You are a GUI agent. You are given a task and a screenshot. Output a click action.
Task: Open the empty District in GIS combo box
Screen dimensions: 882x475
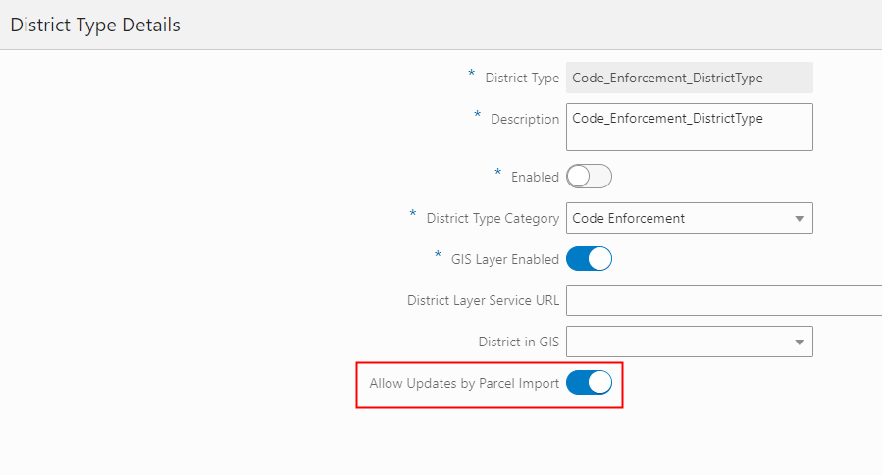pyautogui.click(x=677, y=342)
